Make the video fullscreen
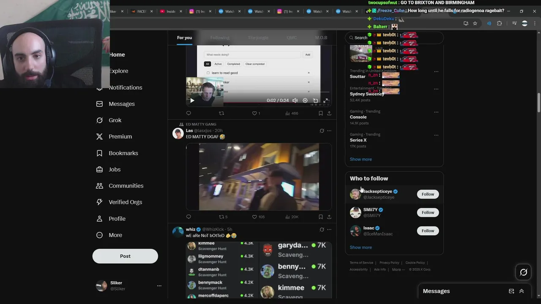The height and width of the screenshot is (304, 541). click(x=325, y=100)
